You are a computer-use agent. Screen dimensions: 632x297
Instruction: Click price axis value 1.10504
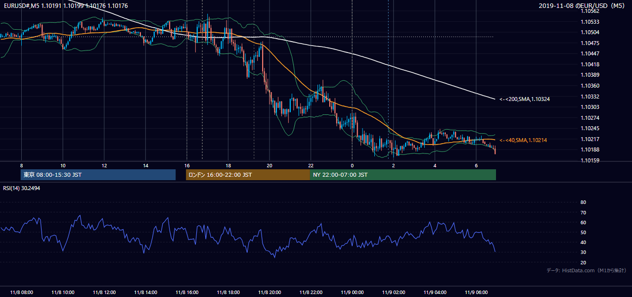tap(589, 32)
